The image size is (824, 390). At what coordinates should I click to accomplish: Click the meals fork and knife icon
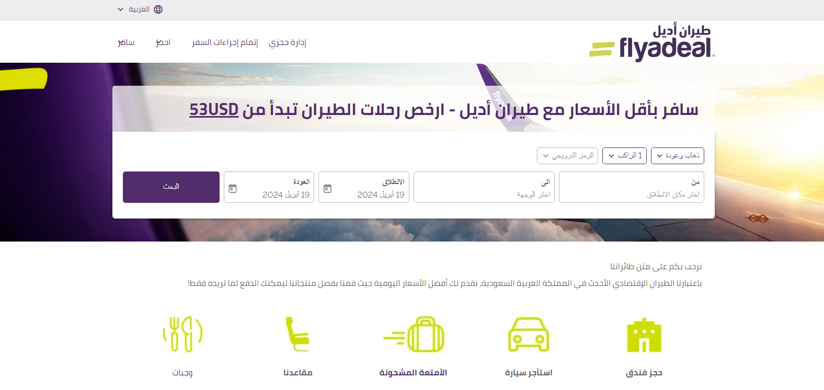(x=182, y=334)
